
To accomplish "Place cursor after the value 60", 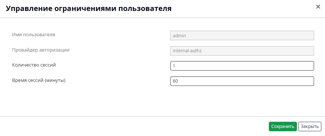I will click(x=178, y=82).
